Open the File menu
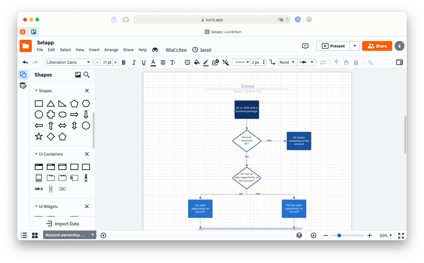Viewport: 424px width, 263px height. (40, 50)
